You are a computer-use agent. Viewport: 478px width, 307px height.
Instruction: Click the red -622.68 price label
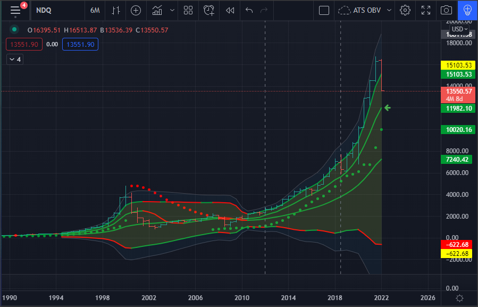tap(456, 245)
